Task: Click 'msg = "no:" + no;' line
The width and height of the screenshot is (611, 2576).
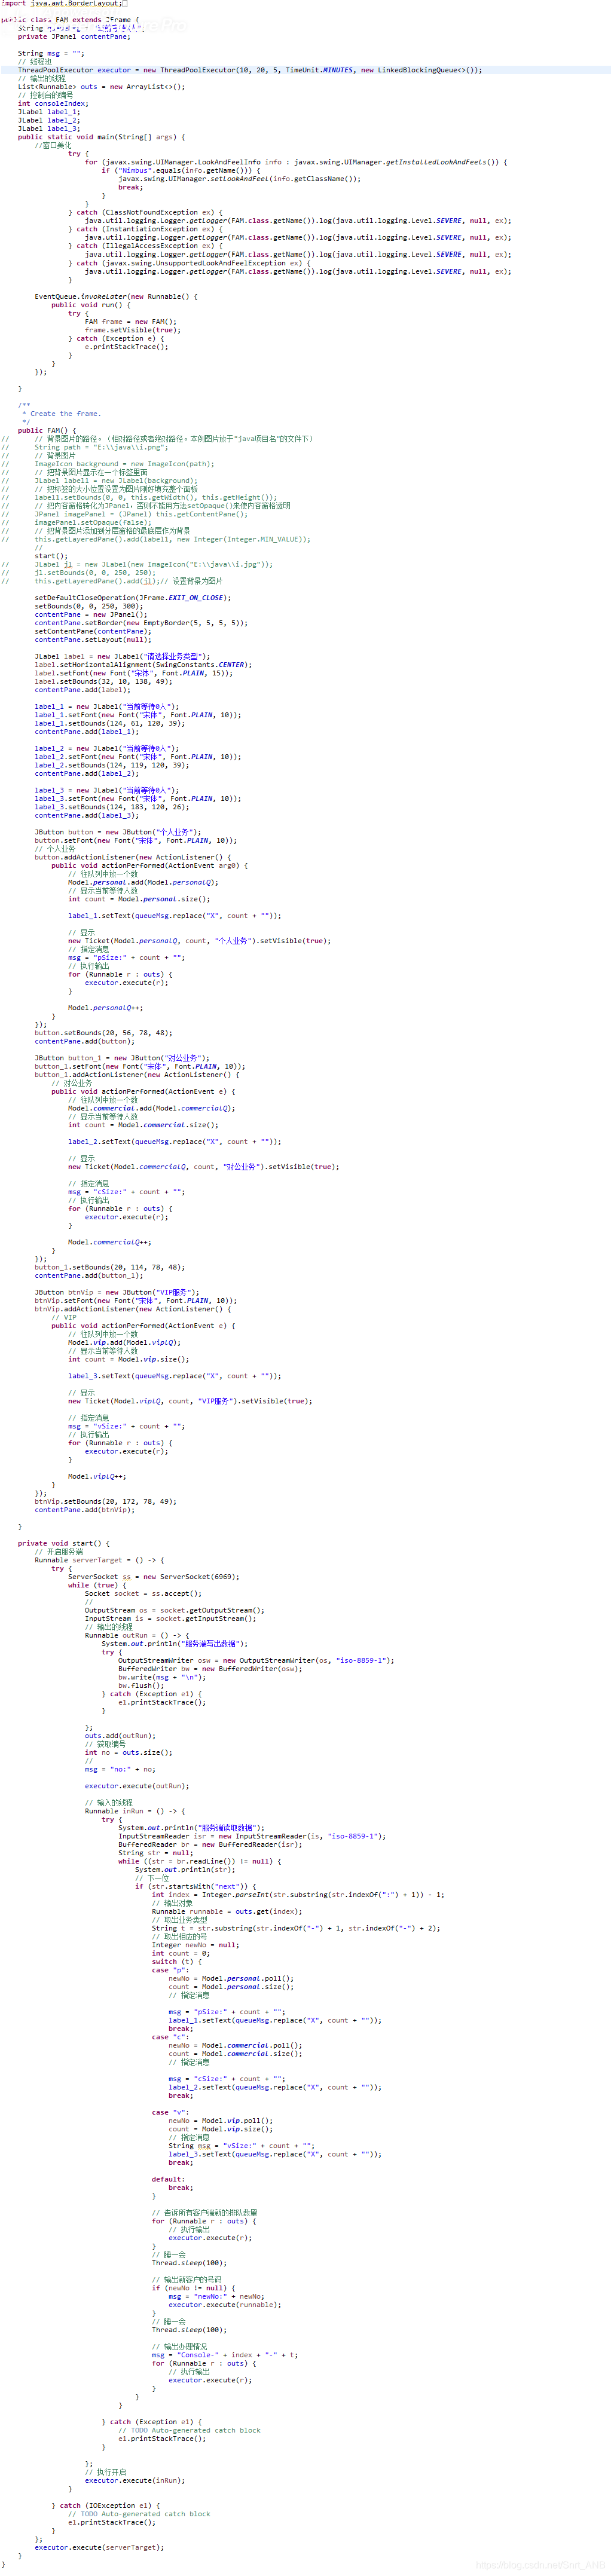Action: pos(121,1769)
